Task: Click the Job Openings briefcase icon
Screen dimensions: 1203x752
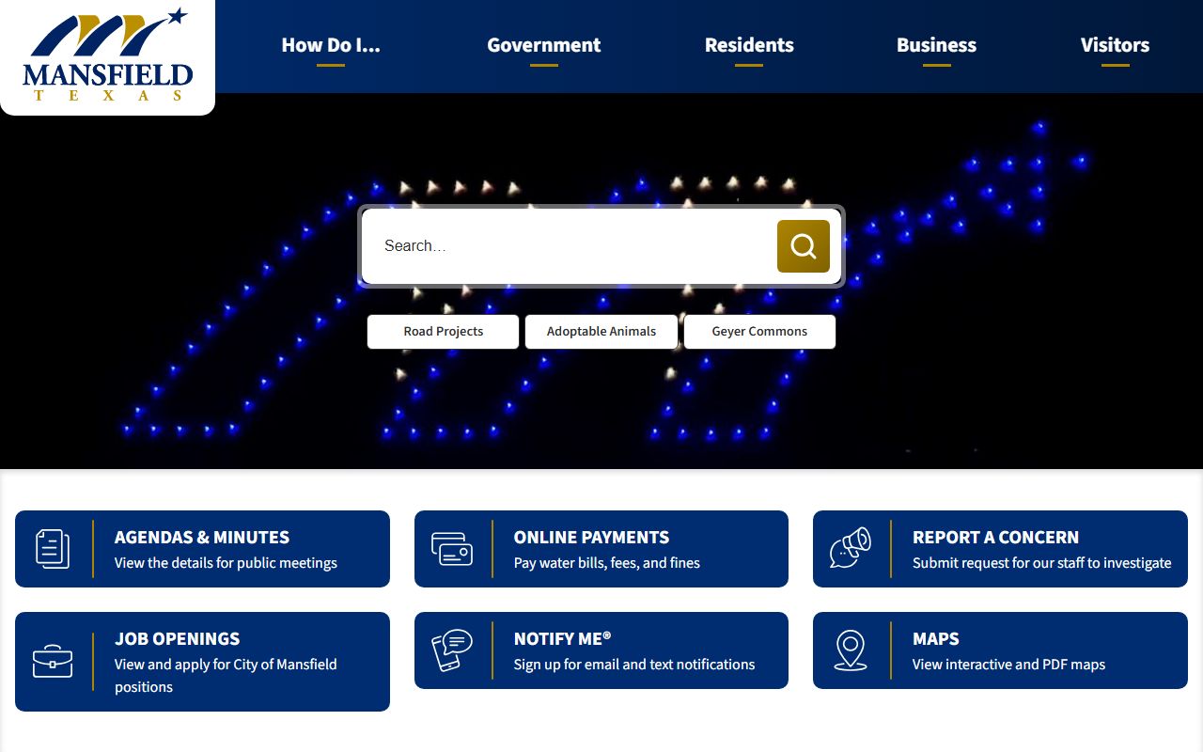Action: point(53,661)
